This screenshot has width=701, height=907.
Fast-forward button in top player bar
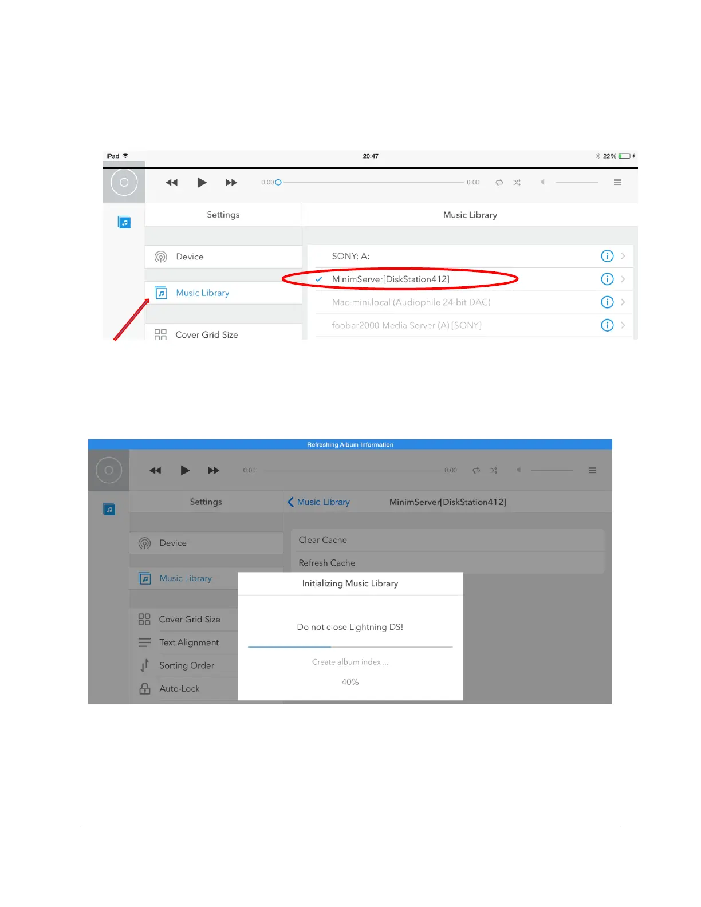[x=231, y=183]
